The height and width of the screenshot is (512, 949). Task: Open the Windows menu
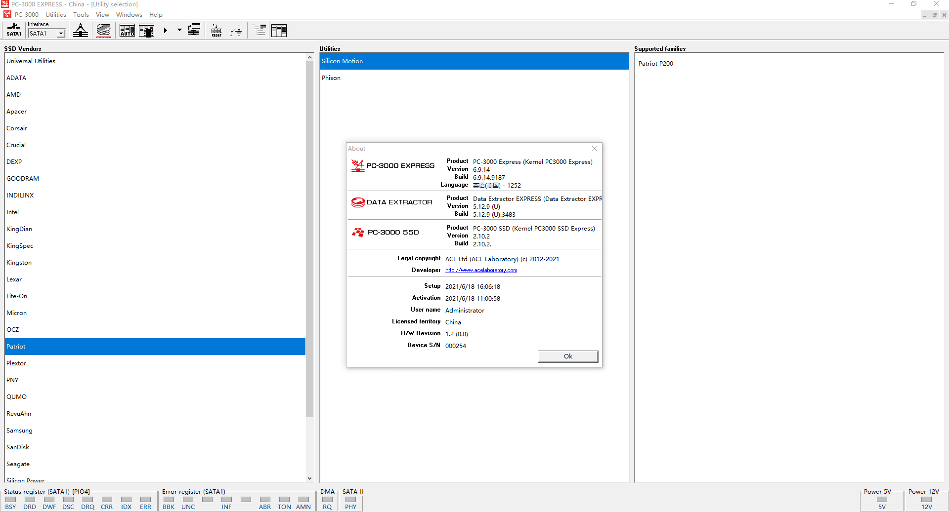(x=129, y=15)
